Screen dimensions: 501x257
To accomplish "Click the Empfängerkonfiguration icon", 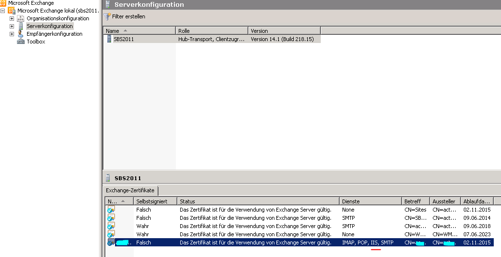I will tap(21, 34).
